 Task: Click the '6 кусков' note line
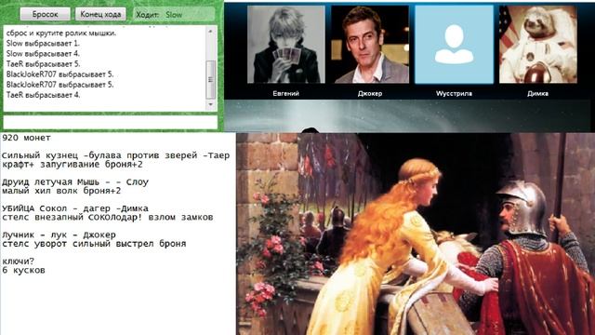pos(23,270)
